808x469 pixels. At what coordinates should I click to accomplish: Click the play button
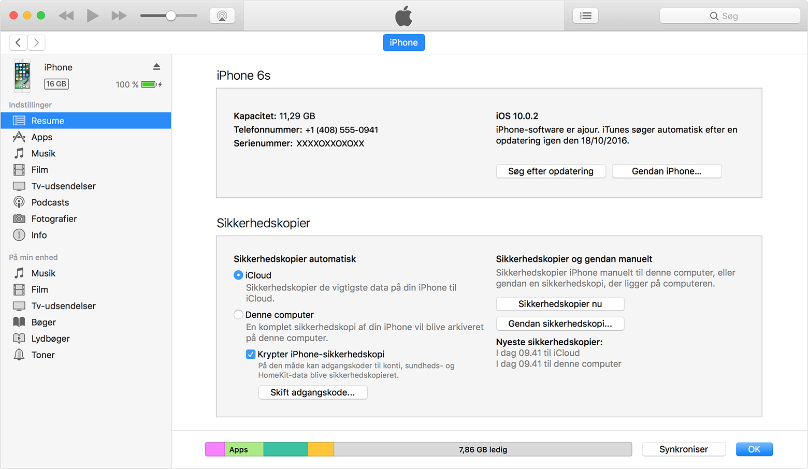click(93, 16)
